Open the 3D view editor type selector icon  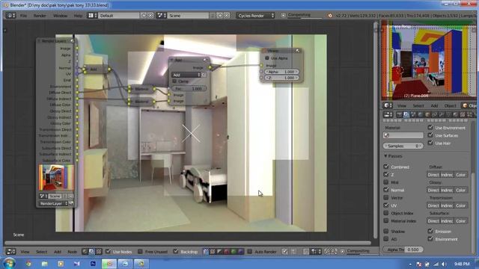tap(388, 105)
